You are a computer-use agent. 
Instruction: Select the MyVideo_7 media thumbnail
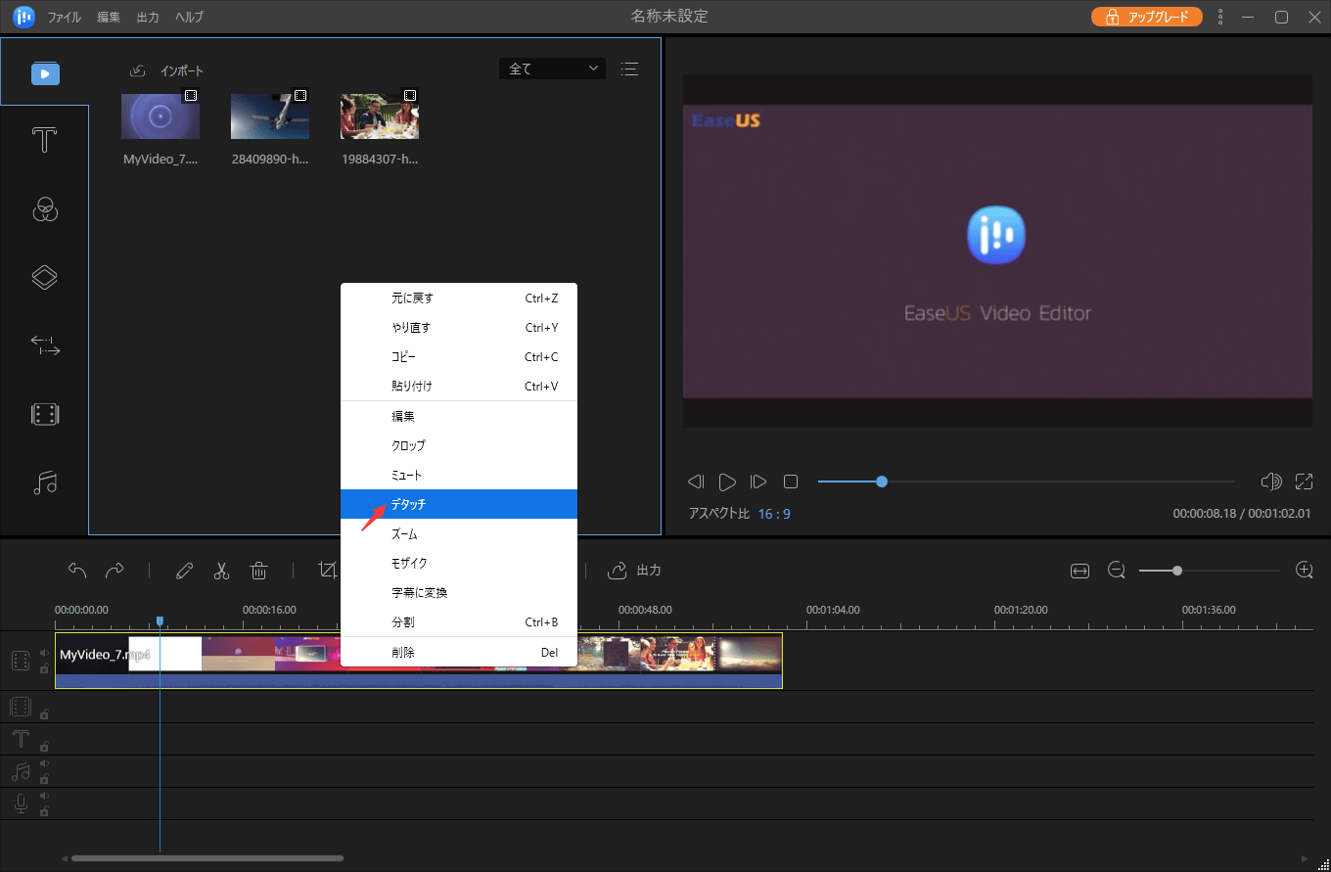click(x=161, y=116)
